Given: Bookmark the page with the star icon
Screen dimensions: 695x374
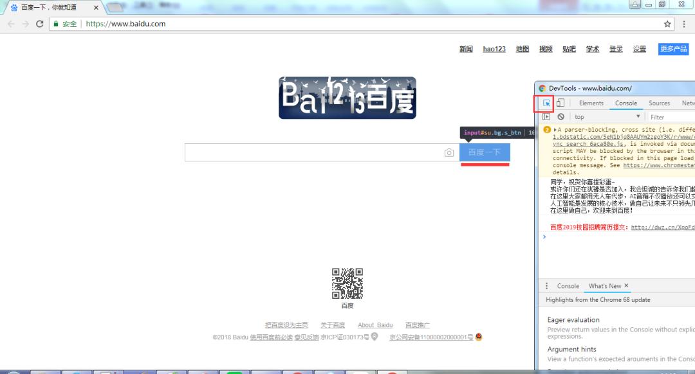Looking at the screenshot, I should point(668,22).
